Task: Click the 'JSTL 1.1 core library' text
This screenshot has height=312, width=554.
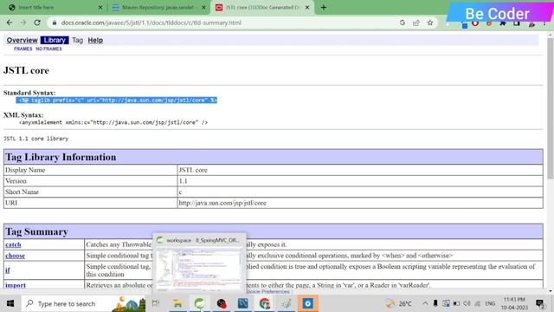Action: tap(36, 139)
